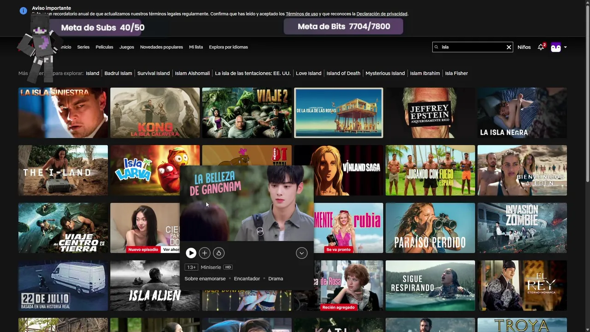590x332 pixels.
Task: Open Explora por idiomas
Action: (x=228, y=47)
